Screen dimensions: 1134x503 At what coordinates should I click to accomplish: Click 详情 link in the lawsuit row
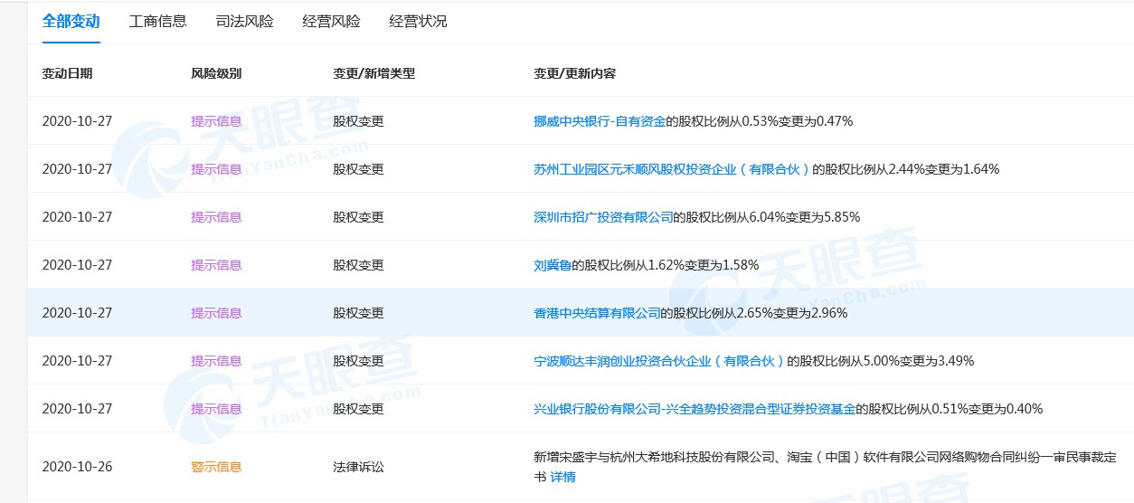click(562, 476)
